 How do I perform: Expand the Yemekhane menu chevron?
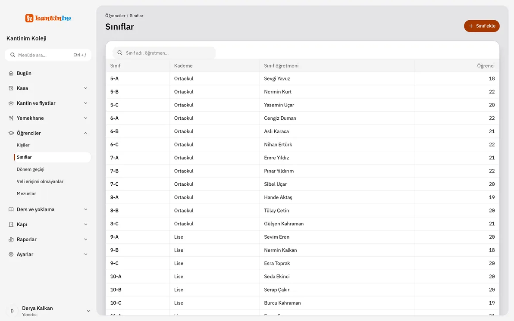coord(85,118)
